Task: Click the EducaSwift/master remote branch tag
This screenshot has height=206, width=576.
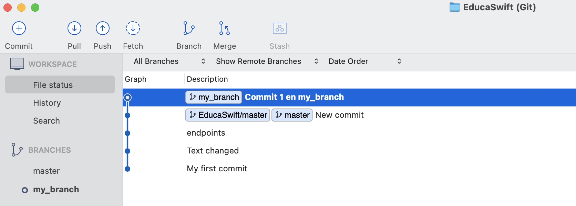Action: pos(228,115)
